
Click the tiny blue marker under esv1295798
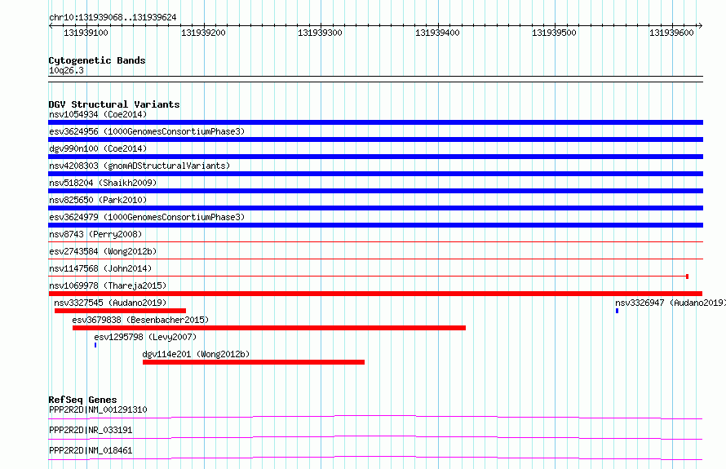pos(95,345)
